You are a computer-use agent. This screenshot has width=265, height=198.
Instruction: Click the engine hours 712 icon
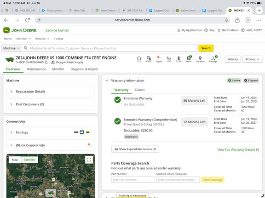point(139,59)
